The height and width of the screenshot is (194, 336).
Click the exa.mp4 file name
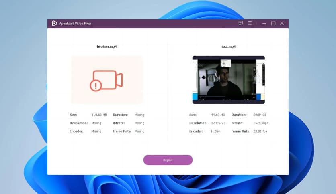tap(228, 46)
